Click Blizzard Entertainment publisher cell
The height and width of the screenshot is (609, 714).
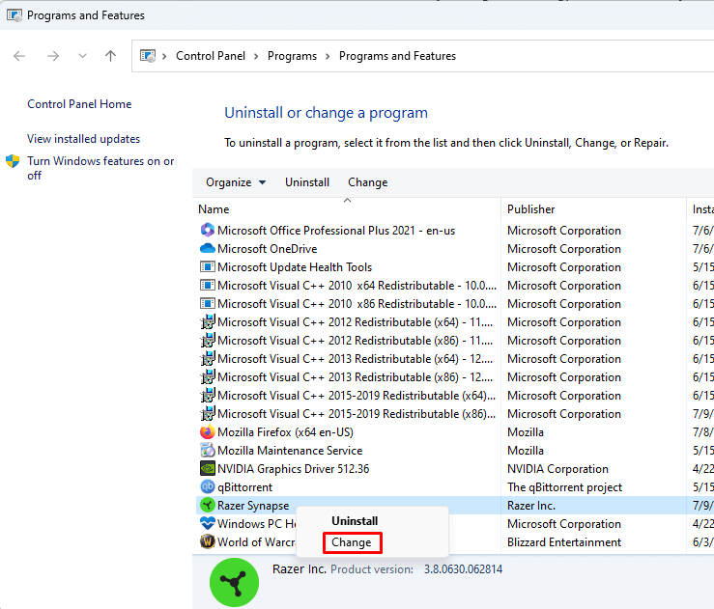click(x=564, y=542)
